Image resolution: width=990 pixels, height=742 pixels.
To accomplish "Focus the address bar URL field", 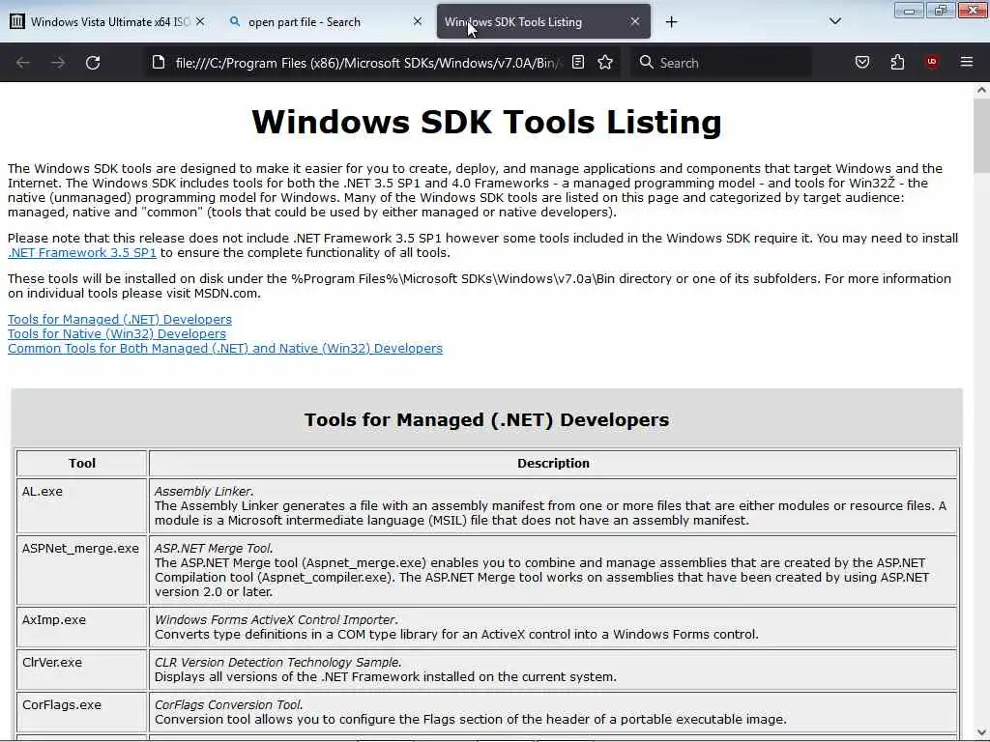I will click(368, 63).
